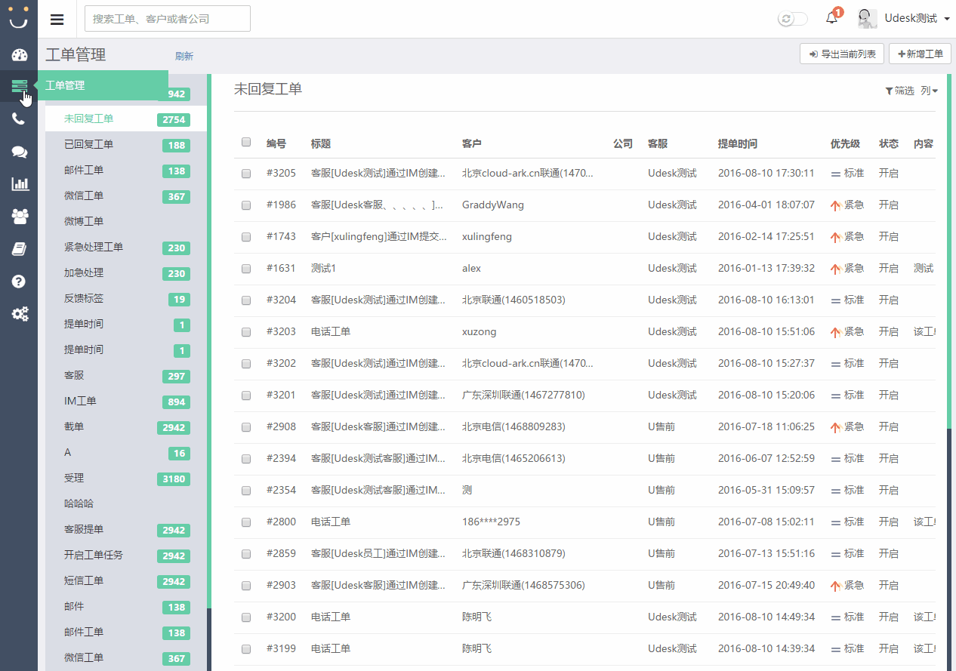Select 紧急处理工单 filter in the sidebar
Screen dimensions: 956x671
coord(94,247)
